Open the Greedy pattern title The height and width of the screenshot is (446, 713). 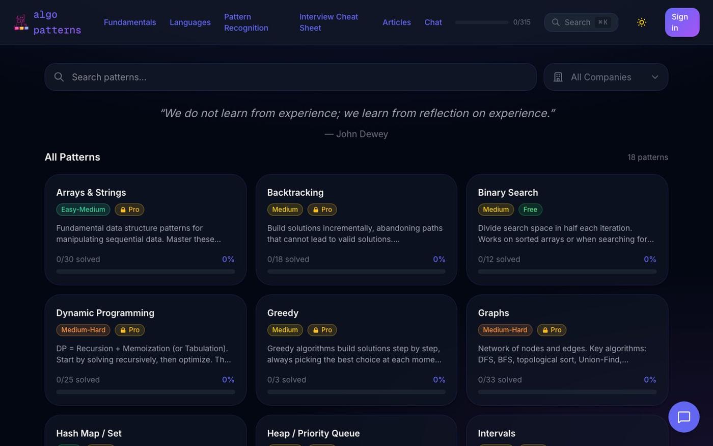coord(283,313)
